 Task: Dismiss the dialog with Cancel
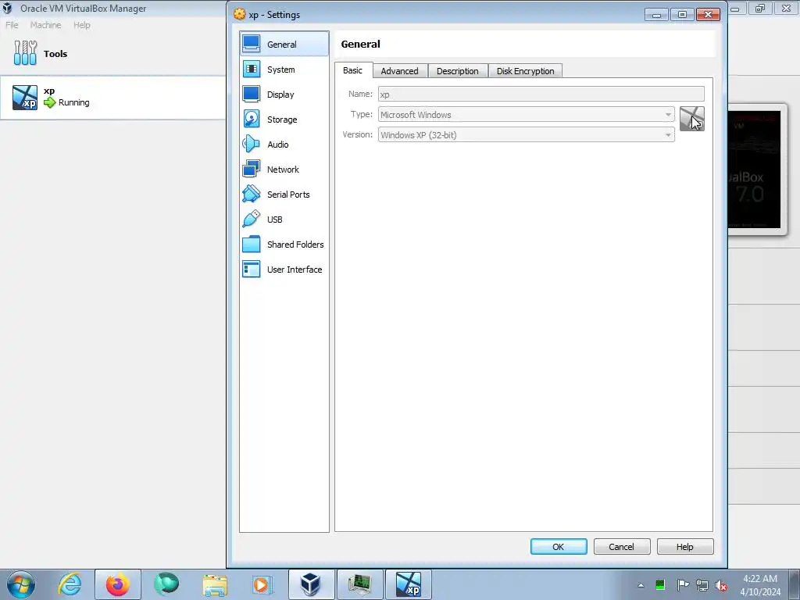tap(622, 546)
